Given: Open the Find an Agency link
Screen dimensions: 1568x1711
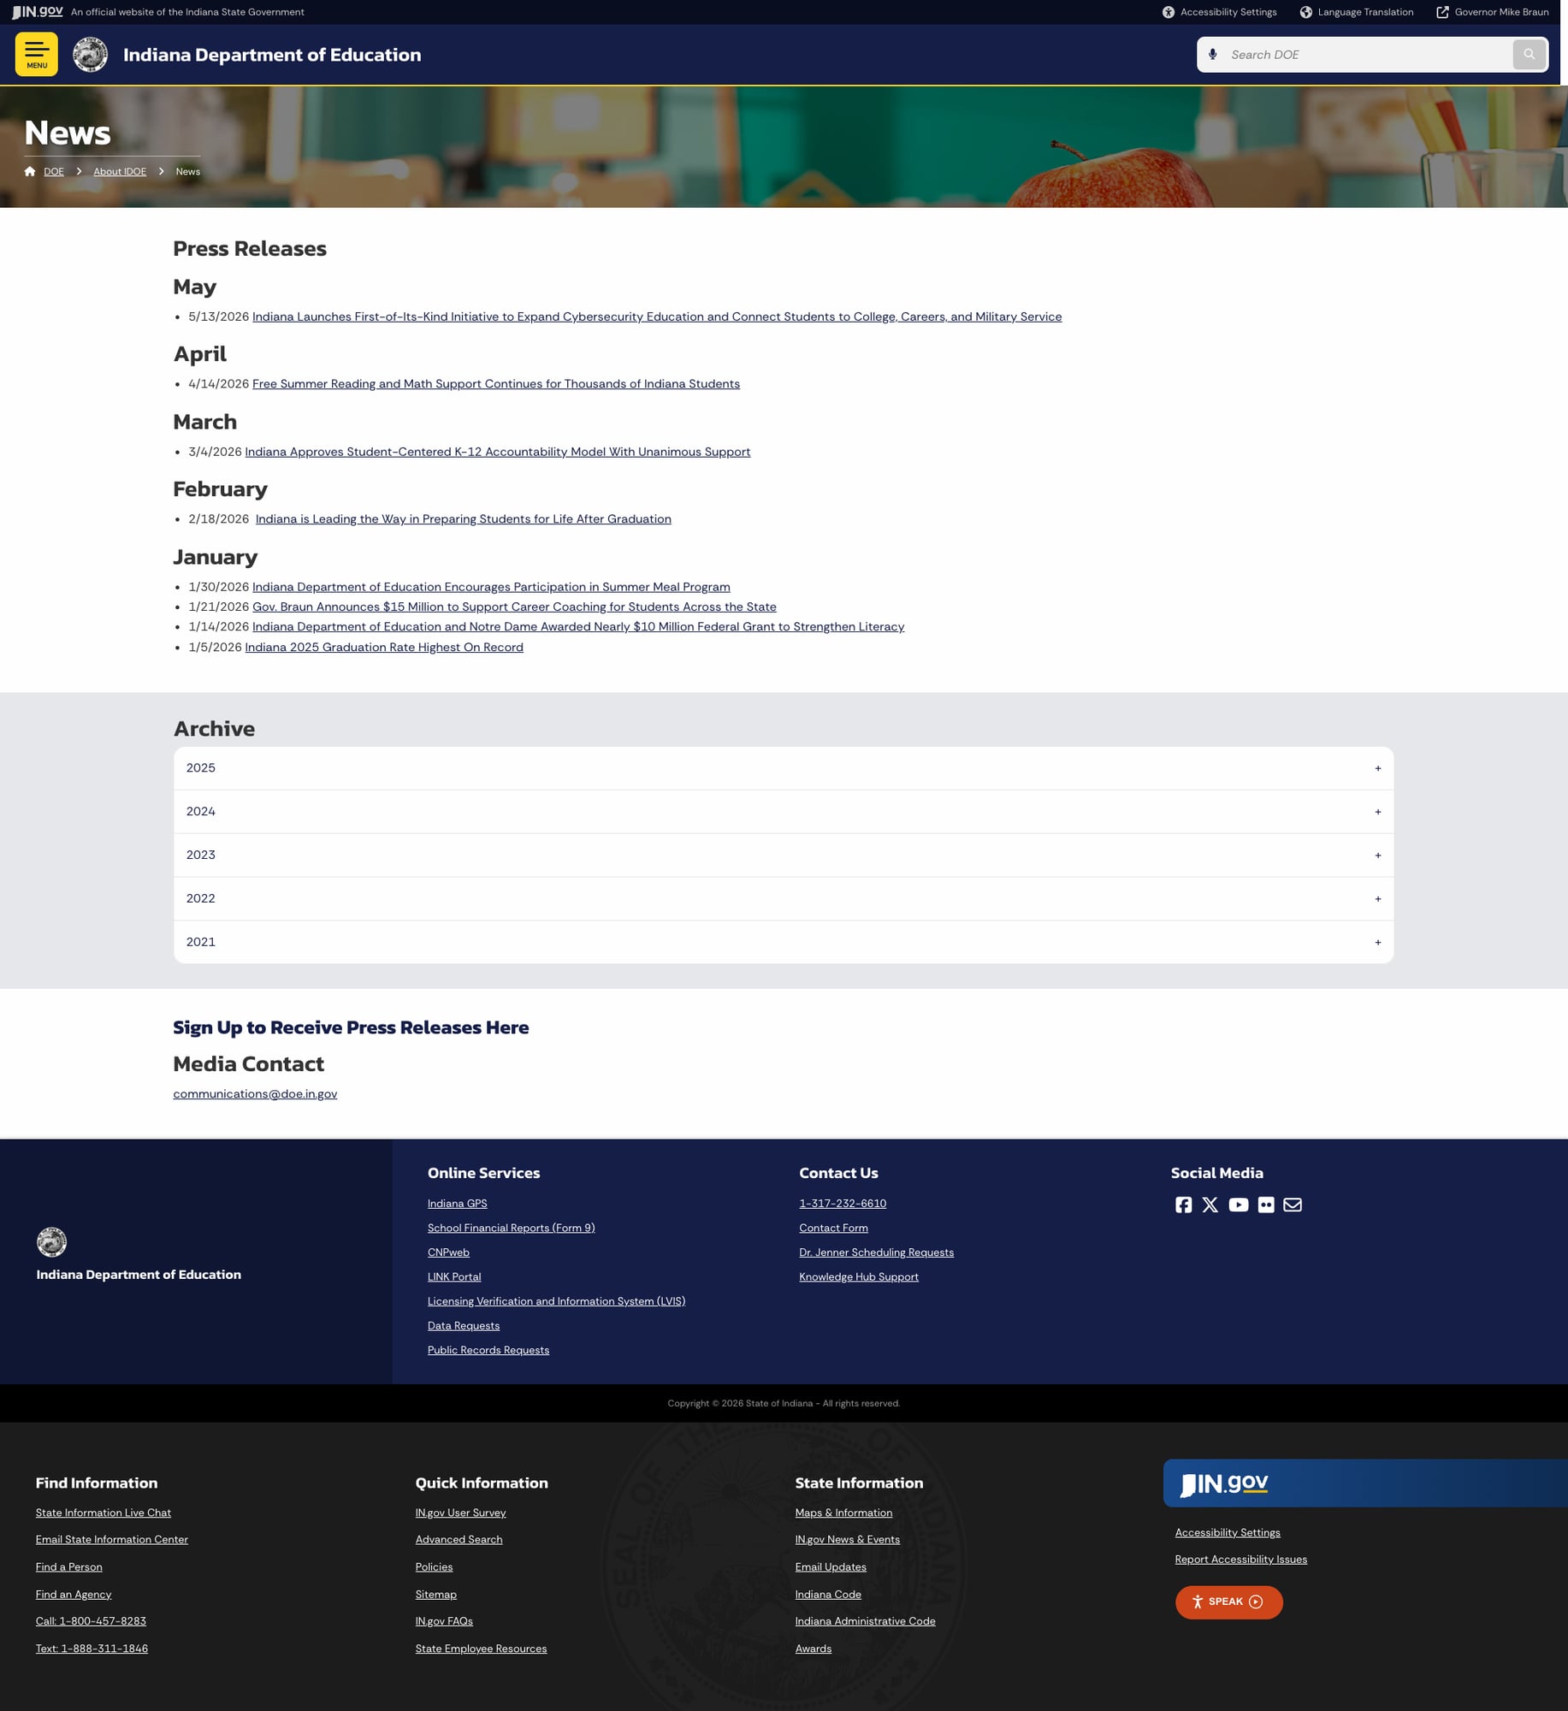Looking at the screenshot, I should (74, 1595).
